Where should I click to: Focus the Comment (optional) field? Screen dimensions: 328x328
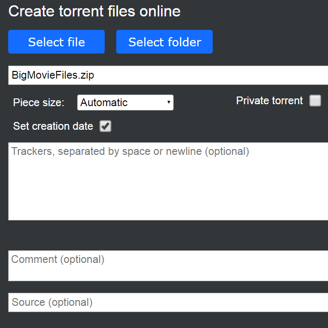pos(168,265)
